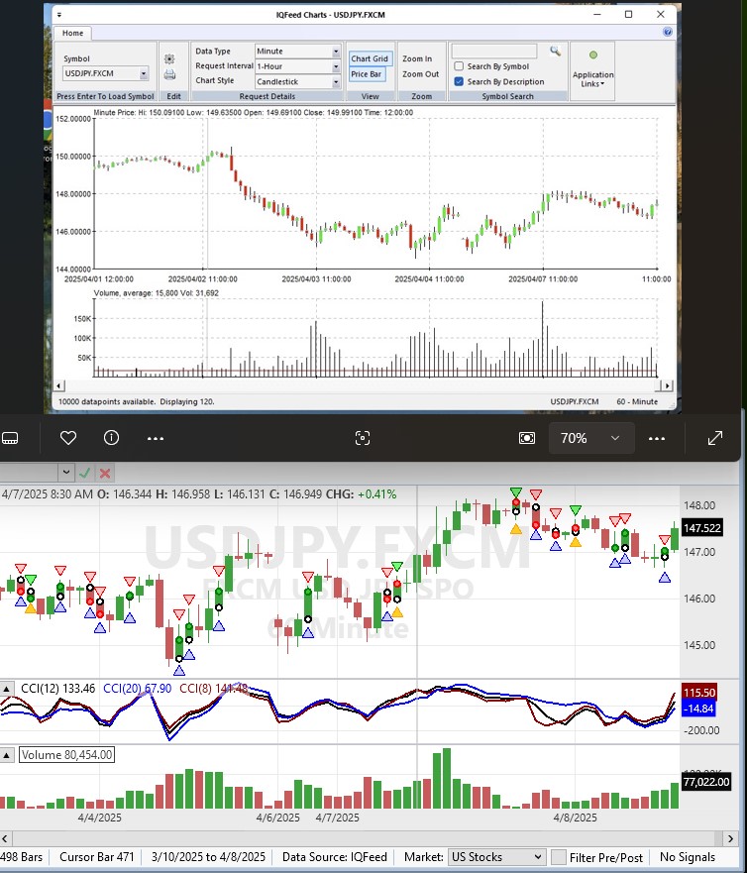Click the magnifier search icon in Symbol Search
Viewport: 747px width, 873px height.
click(x=555, y=52)
